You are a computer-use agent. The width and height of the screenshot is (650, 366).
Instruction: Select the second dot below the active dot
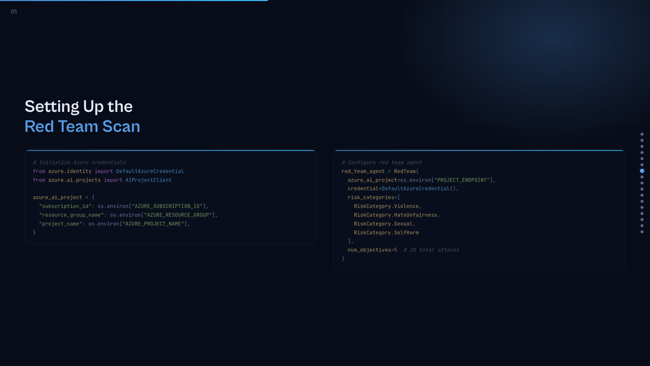[642, 183]
